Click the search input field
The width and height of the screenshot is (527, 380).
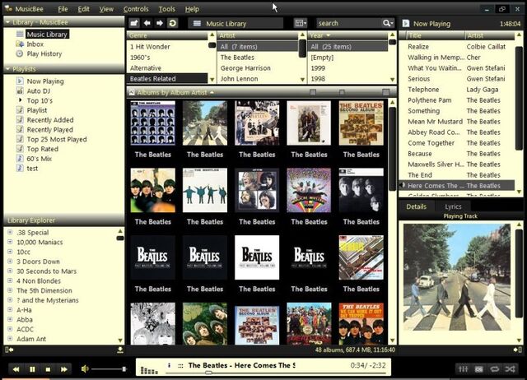[349, 23]
